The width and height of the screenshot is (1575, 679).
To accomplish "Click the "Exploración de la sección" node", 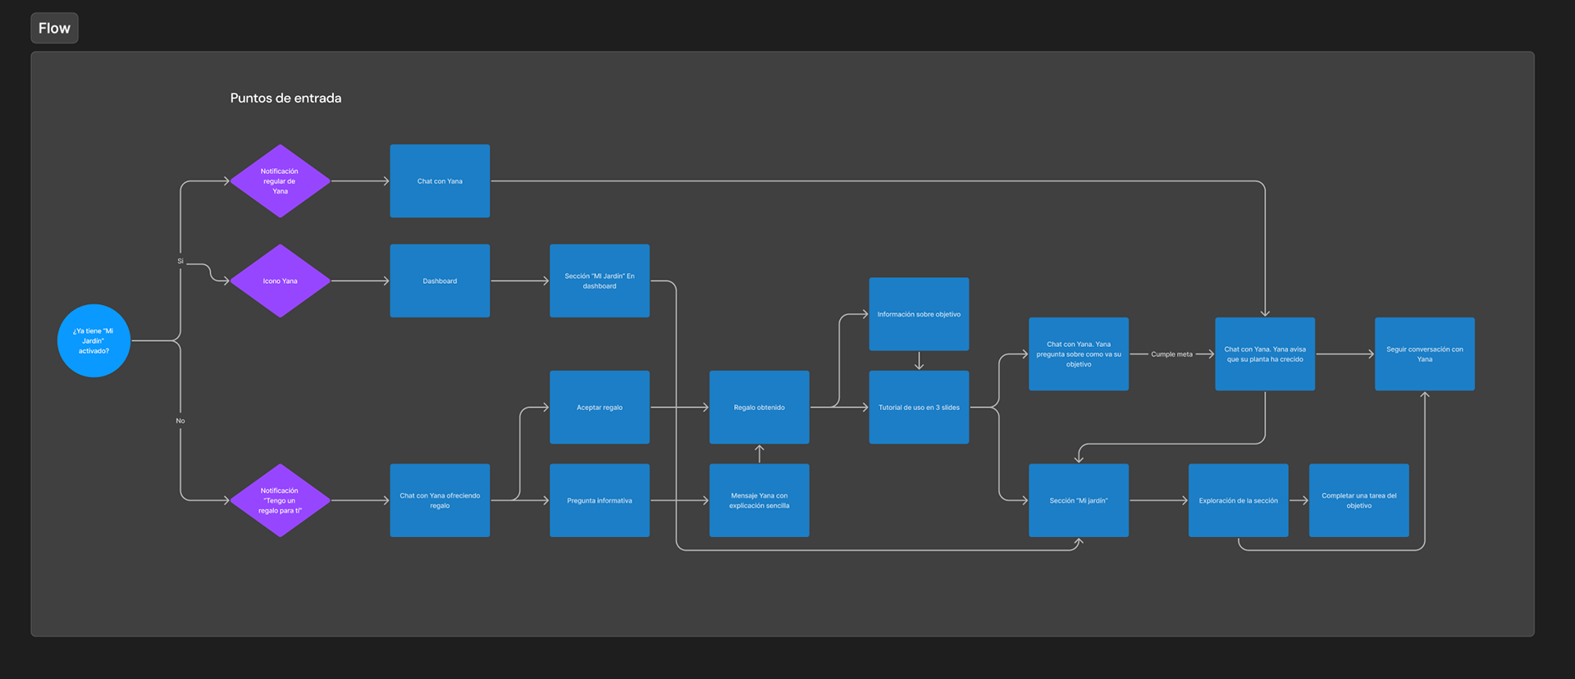I will click(x=1239, y=500).
